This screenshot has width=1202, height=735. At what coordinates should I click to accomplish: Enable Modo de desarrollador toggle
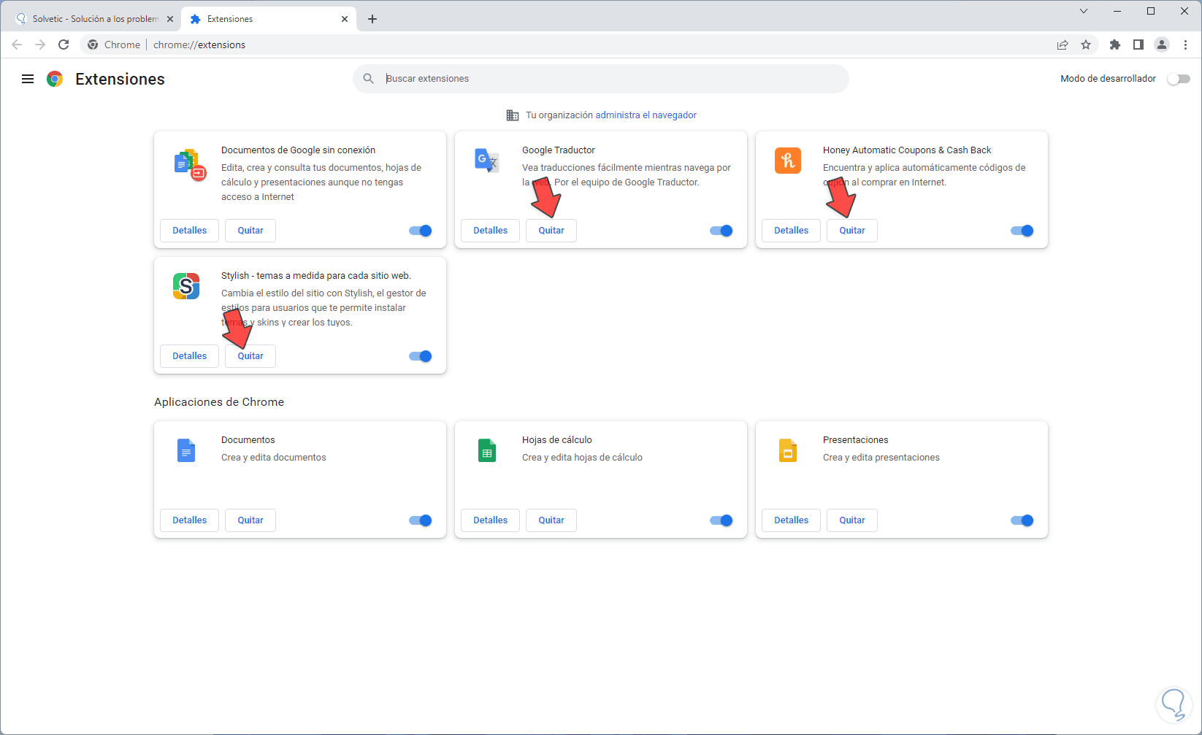coord(1179,79)
